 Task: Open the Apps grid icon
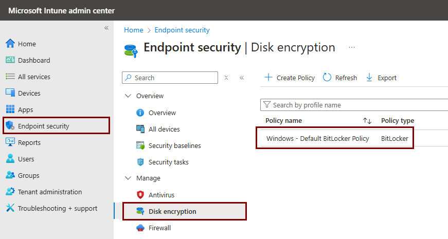(x=10, y=109)
